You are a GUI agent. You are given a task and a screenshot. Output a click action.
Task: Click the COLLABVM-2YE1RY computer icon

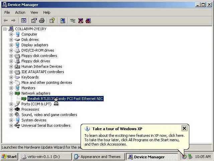point(11,29)
